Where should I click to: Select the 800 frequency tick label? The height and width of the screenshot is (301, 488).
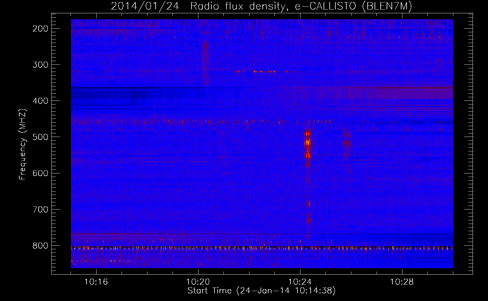[x=40, y=246]
